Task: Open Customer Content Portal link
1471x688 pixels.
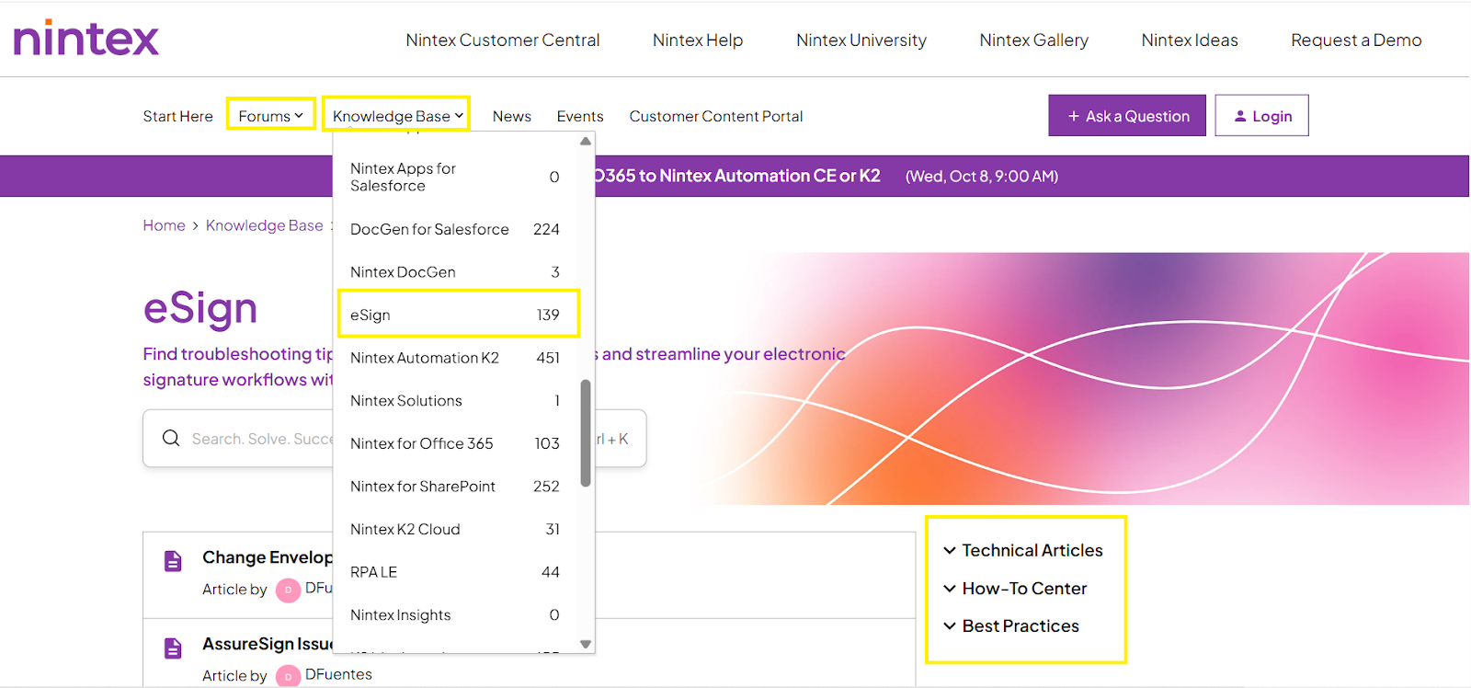Action: (716, 116)
